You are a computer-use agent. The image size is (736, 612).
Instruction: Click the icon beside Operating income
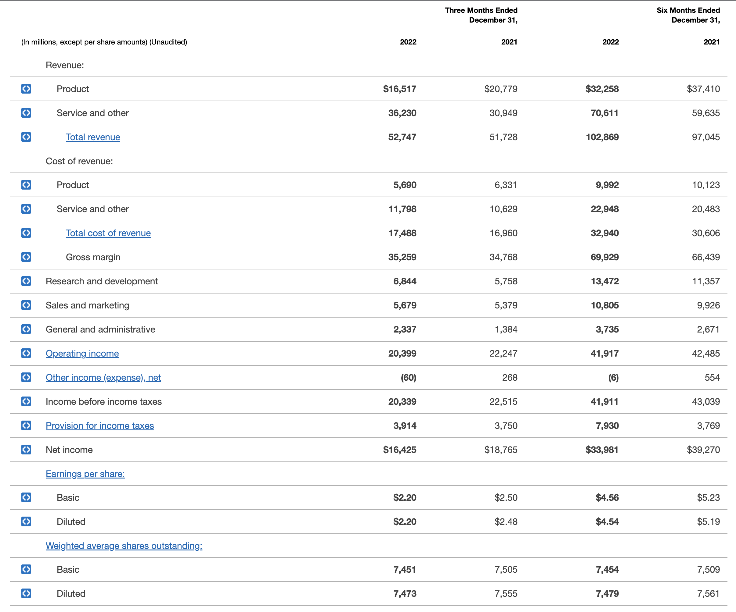coord(26,353)
